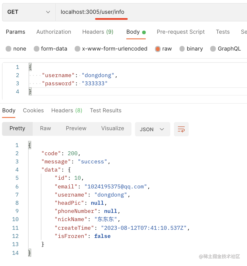Open the Tests tab

[223, 32]
